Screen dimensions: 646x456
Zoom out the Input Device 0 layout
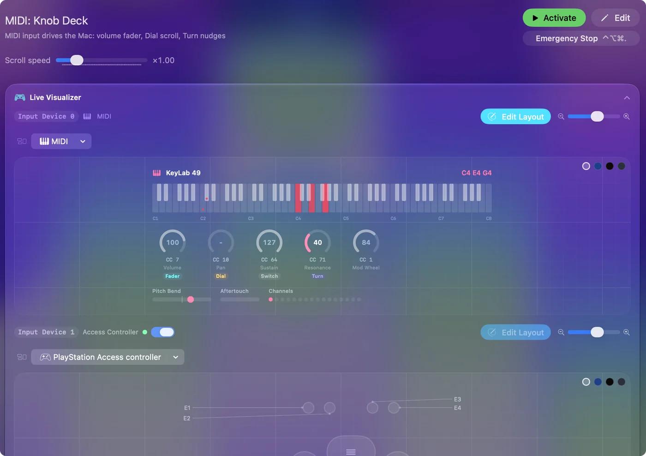[x=561, y=117]
